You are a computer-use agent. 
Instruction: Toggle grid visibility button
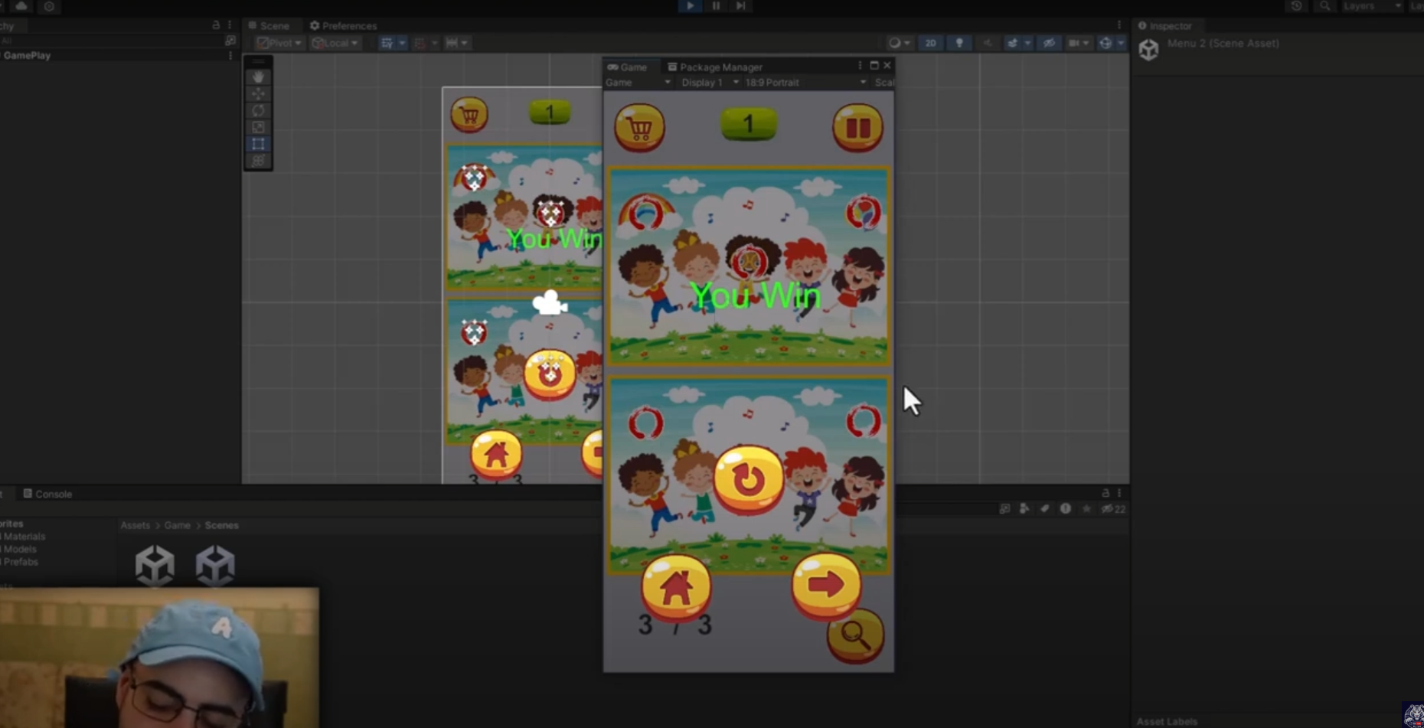pos(387,43)
